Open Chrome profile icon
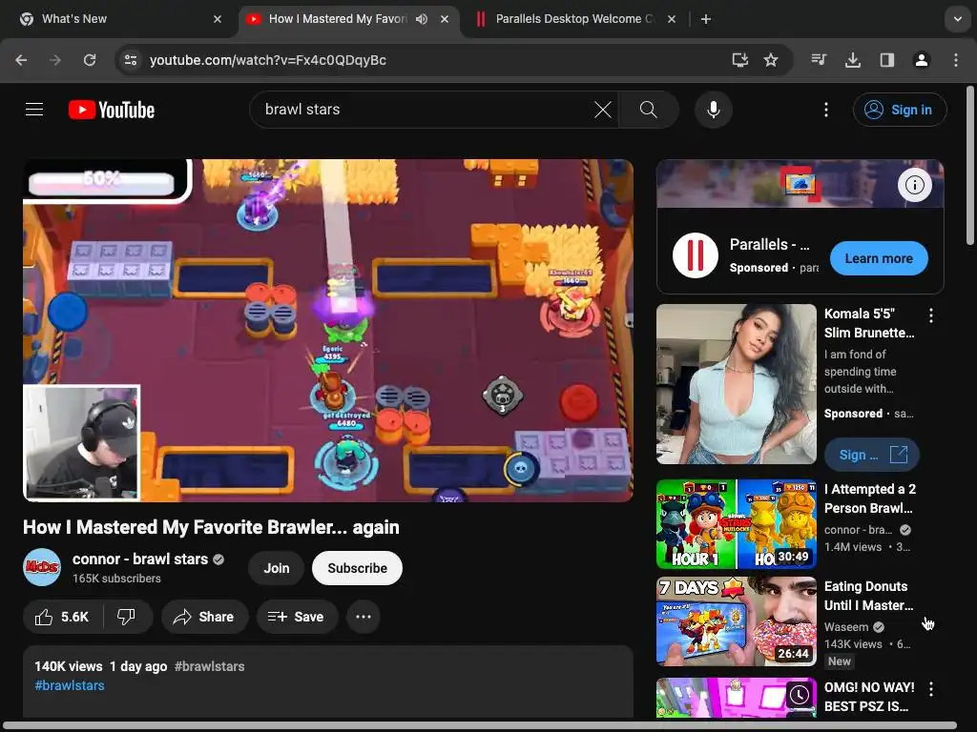 pos(922,60)
